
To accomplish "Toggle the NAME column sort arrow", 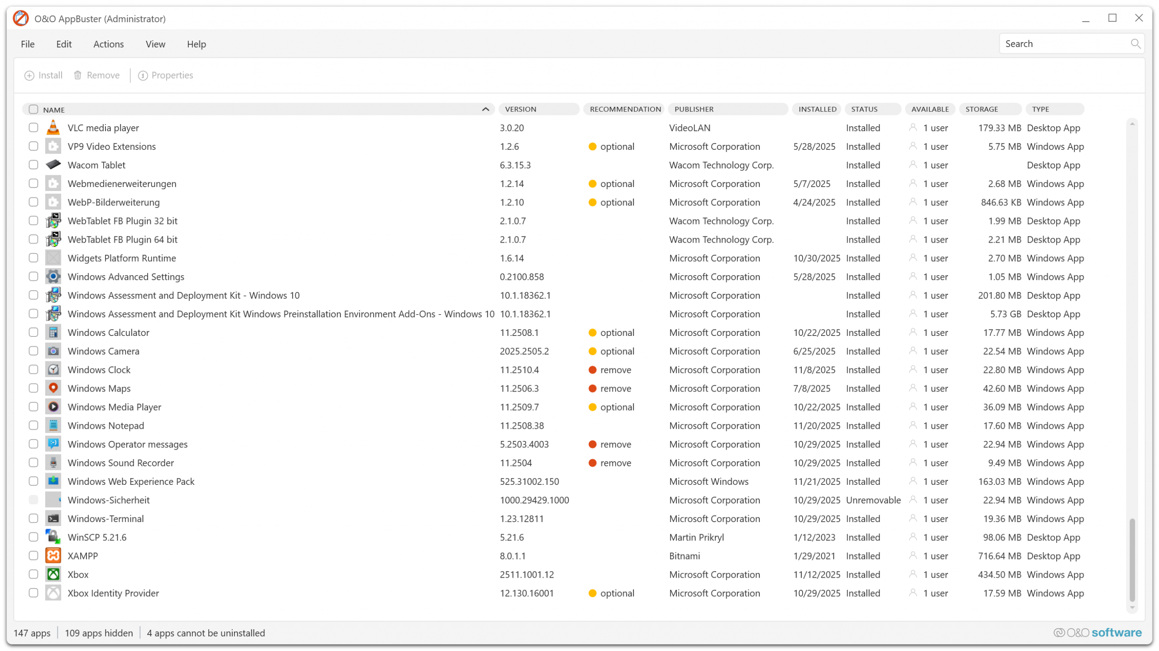I will pos(485,109).
